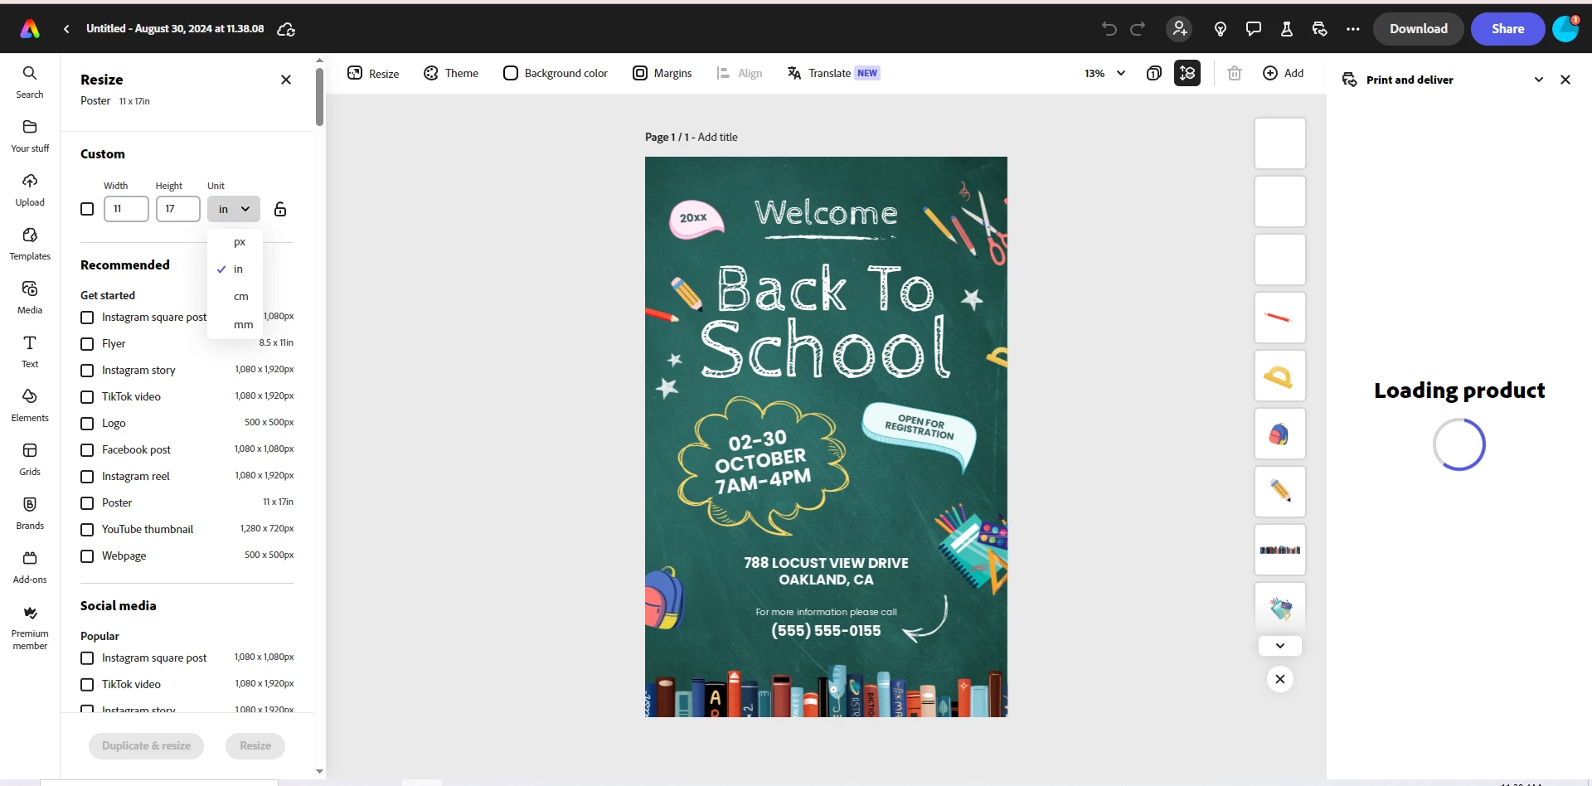Click the Share button
Image resolution: width=1592 pixels, height=786 pixels.
point(1508,29)
